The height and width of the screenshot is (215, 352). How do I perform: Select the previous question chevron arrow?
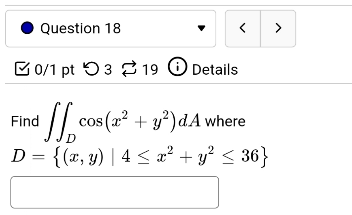[x=242, y=28]
